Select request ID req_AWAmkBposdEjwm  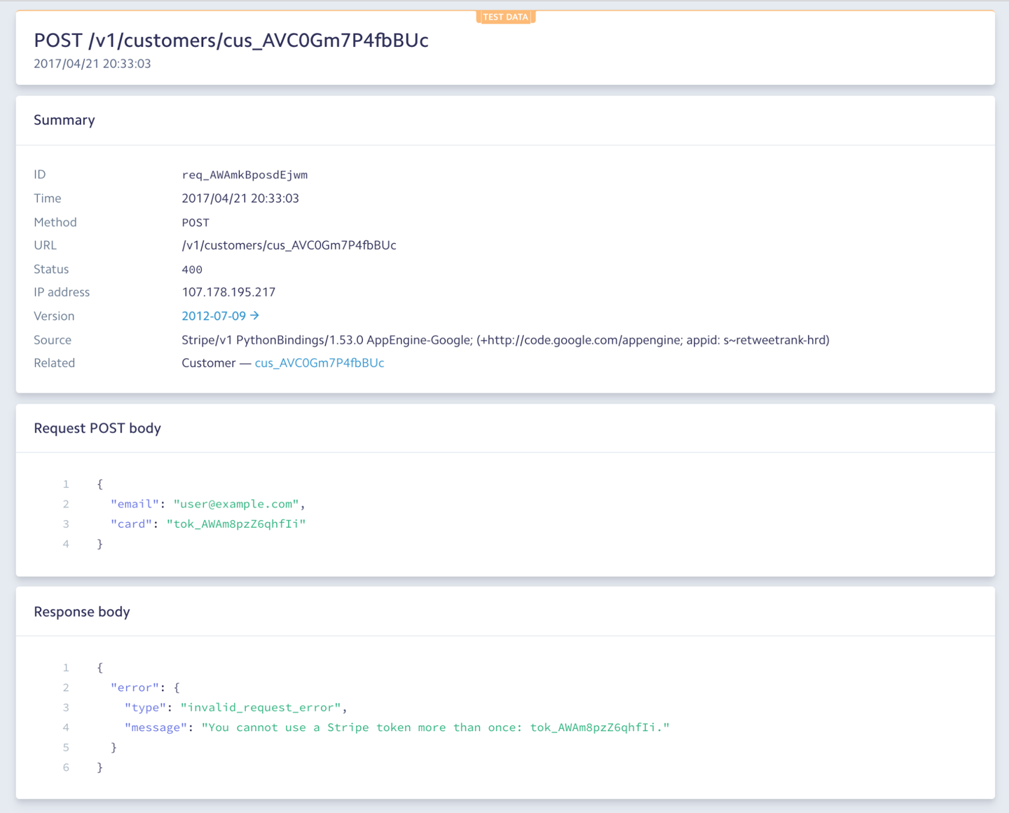(x=245, y=175)
